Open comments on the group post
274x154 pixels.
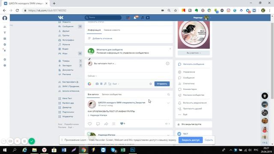[x=98, y=124]
